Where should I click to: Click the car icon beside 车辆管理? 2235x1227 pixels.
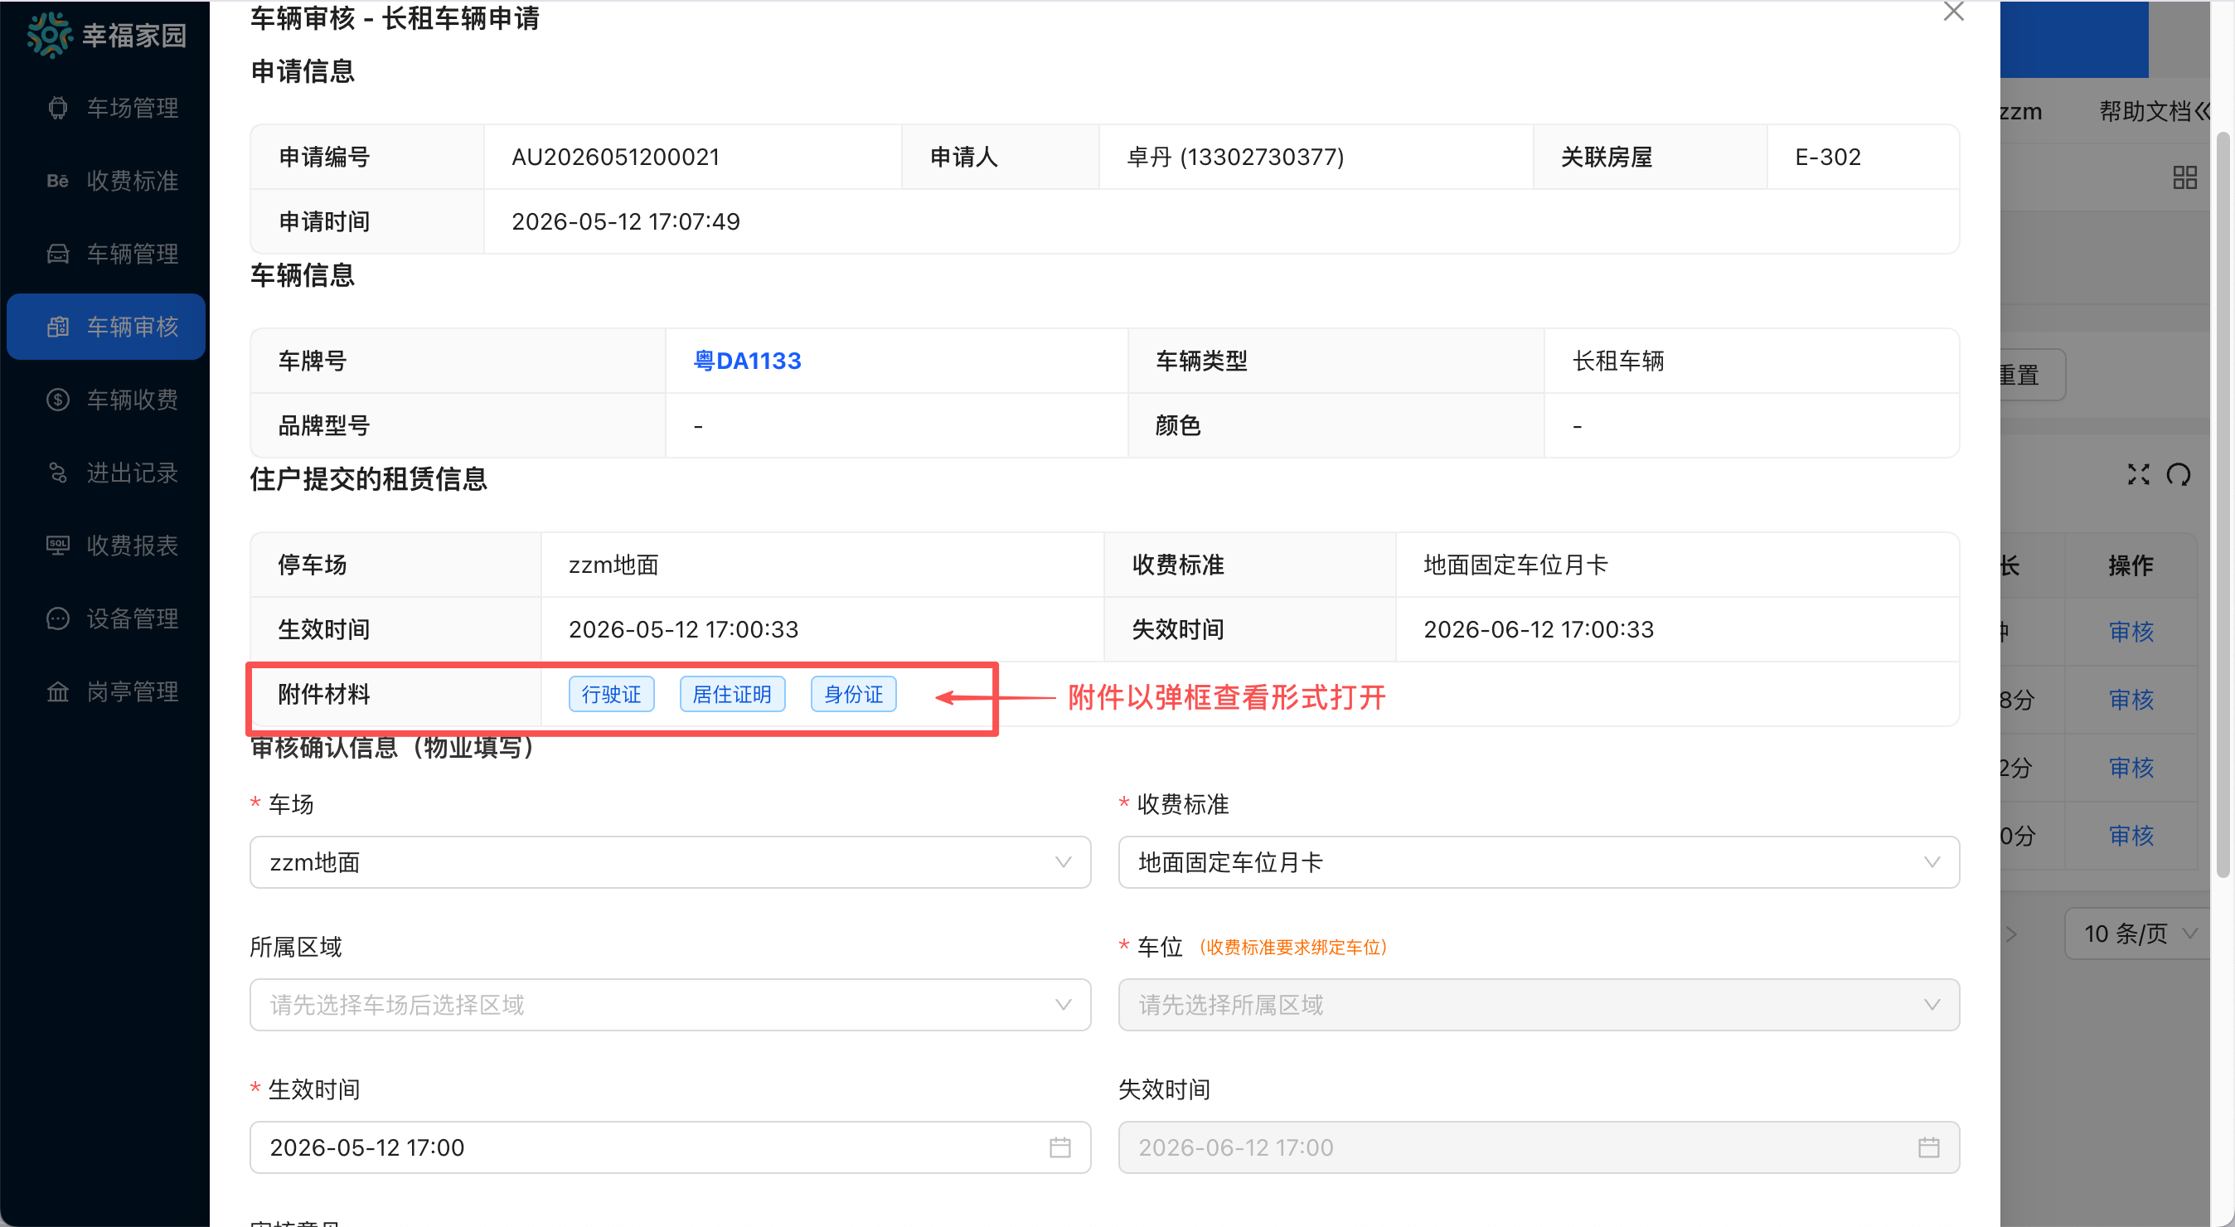tap(57, 254)
